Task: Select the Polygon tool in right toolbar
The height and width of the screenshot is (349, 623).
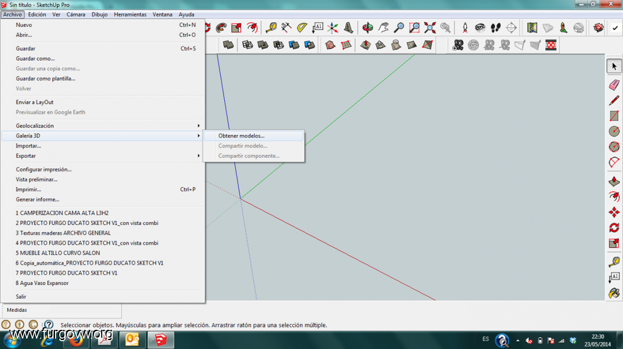Action: pyautogui.click(x=614, y=147)
